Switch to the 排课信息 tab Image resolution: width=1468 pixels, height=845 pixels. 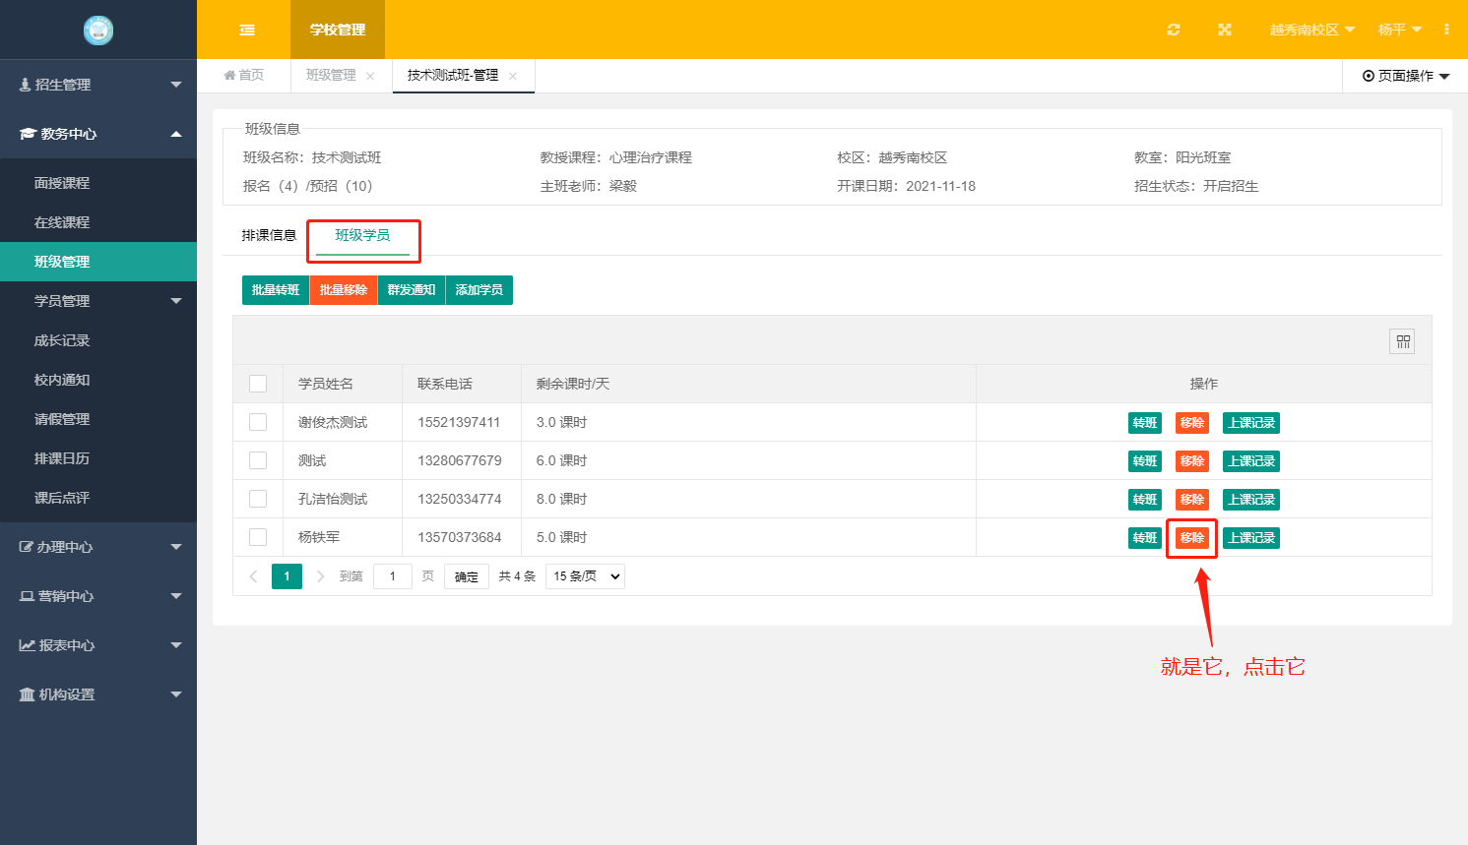[269, 235]
